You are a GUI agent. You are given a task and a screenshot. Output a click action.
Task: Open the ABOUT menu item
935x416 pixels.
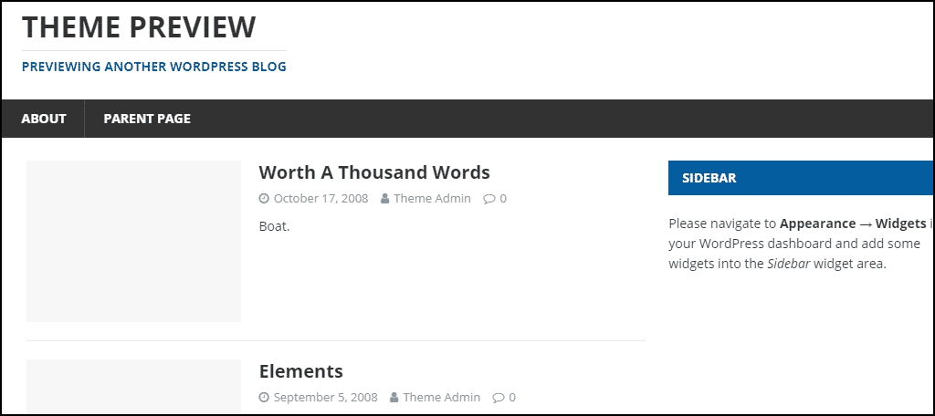(44, 119)
